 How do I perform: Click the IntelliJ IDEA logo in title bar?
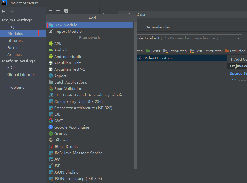click(x=4, y=3)
